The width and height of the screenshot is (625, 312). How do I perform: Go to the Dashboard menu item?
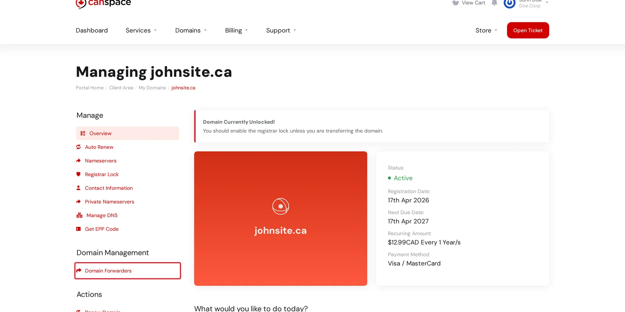click(92, 30)
